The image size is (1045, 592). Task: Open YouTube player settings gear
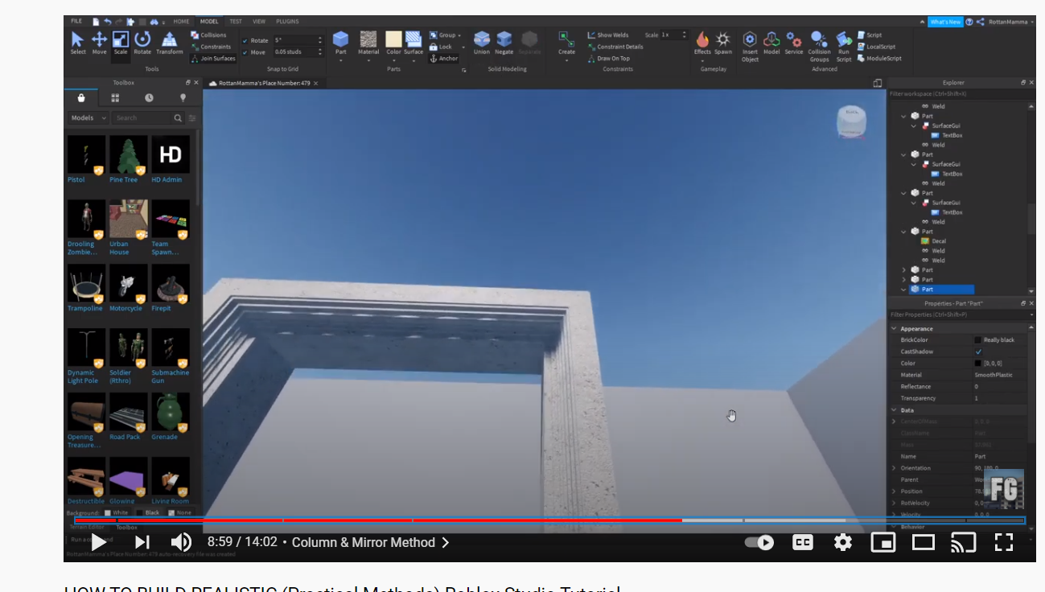coord(843,542)
